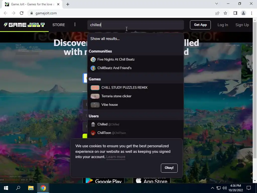Open the Chrome three-dot menu
257x193 pixels.
251,13
